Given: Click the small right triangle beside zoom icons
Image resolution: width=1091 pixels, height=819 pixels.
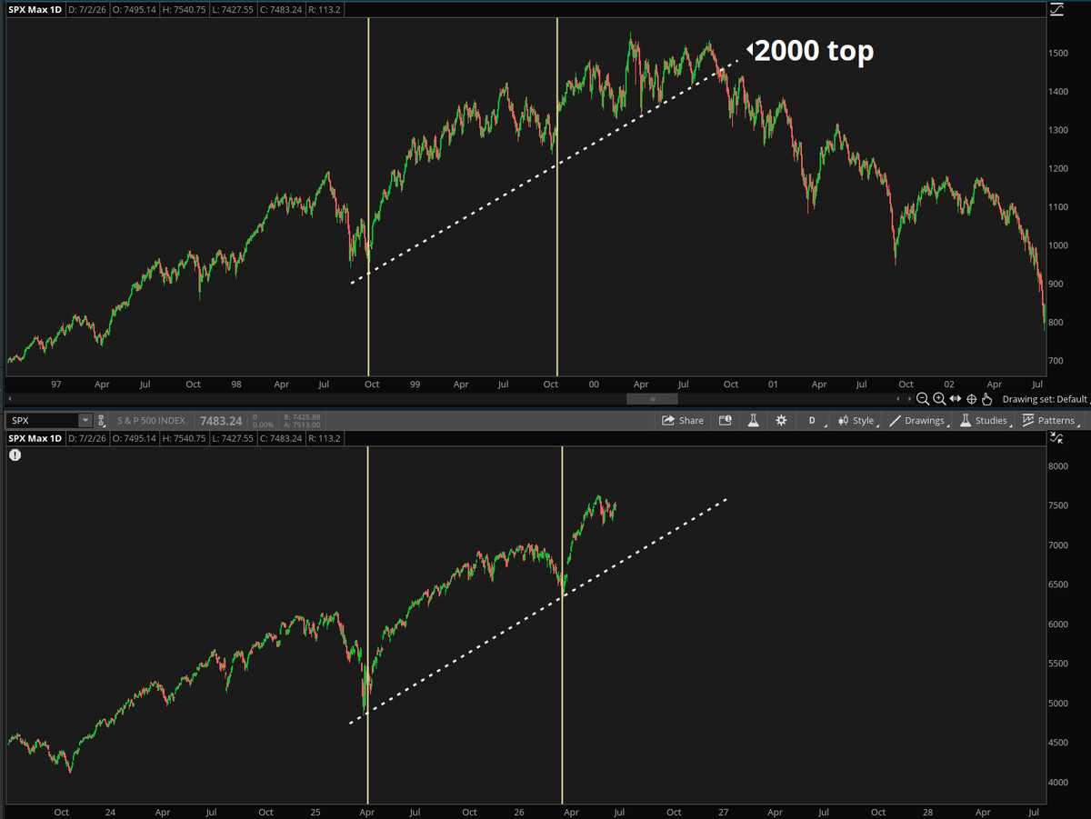Looking at the screenshot, I should pos(909,399).
